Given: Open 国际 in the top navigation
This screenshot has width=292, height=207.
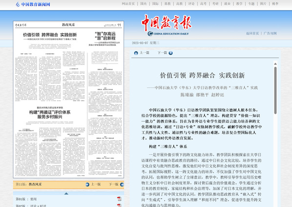Looking at the screenshot, I should tap(155, 4).
